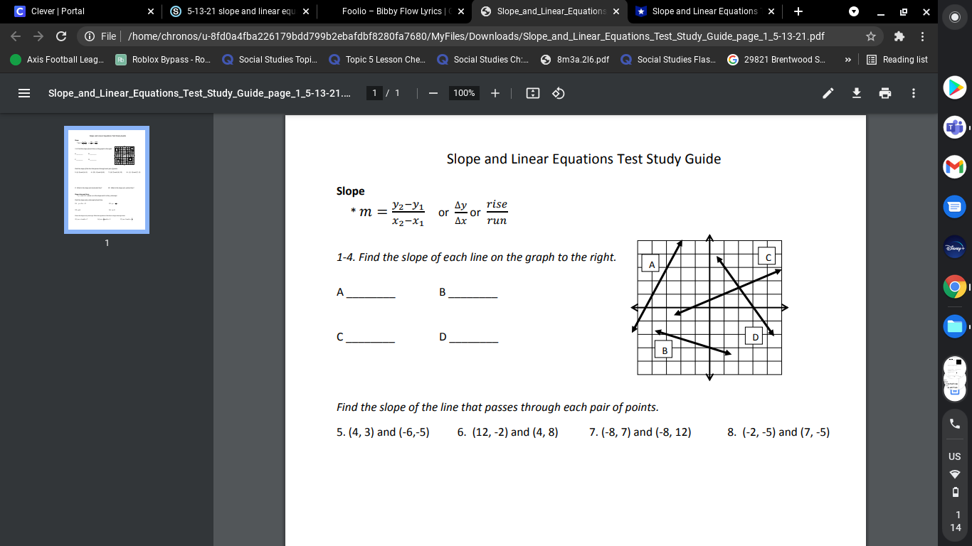
Task: Open the Reading list button
Action: [897, 60]
